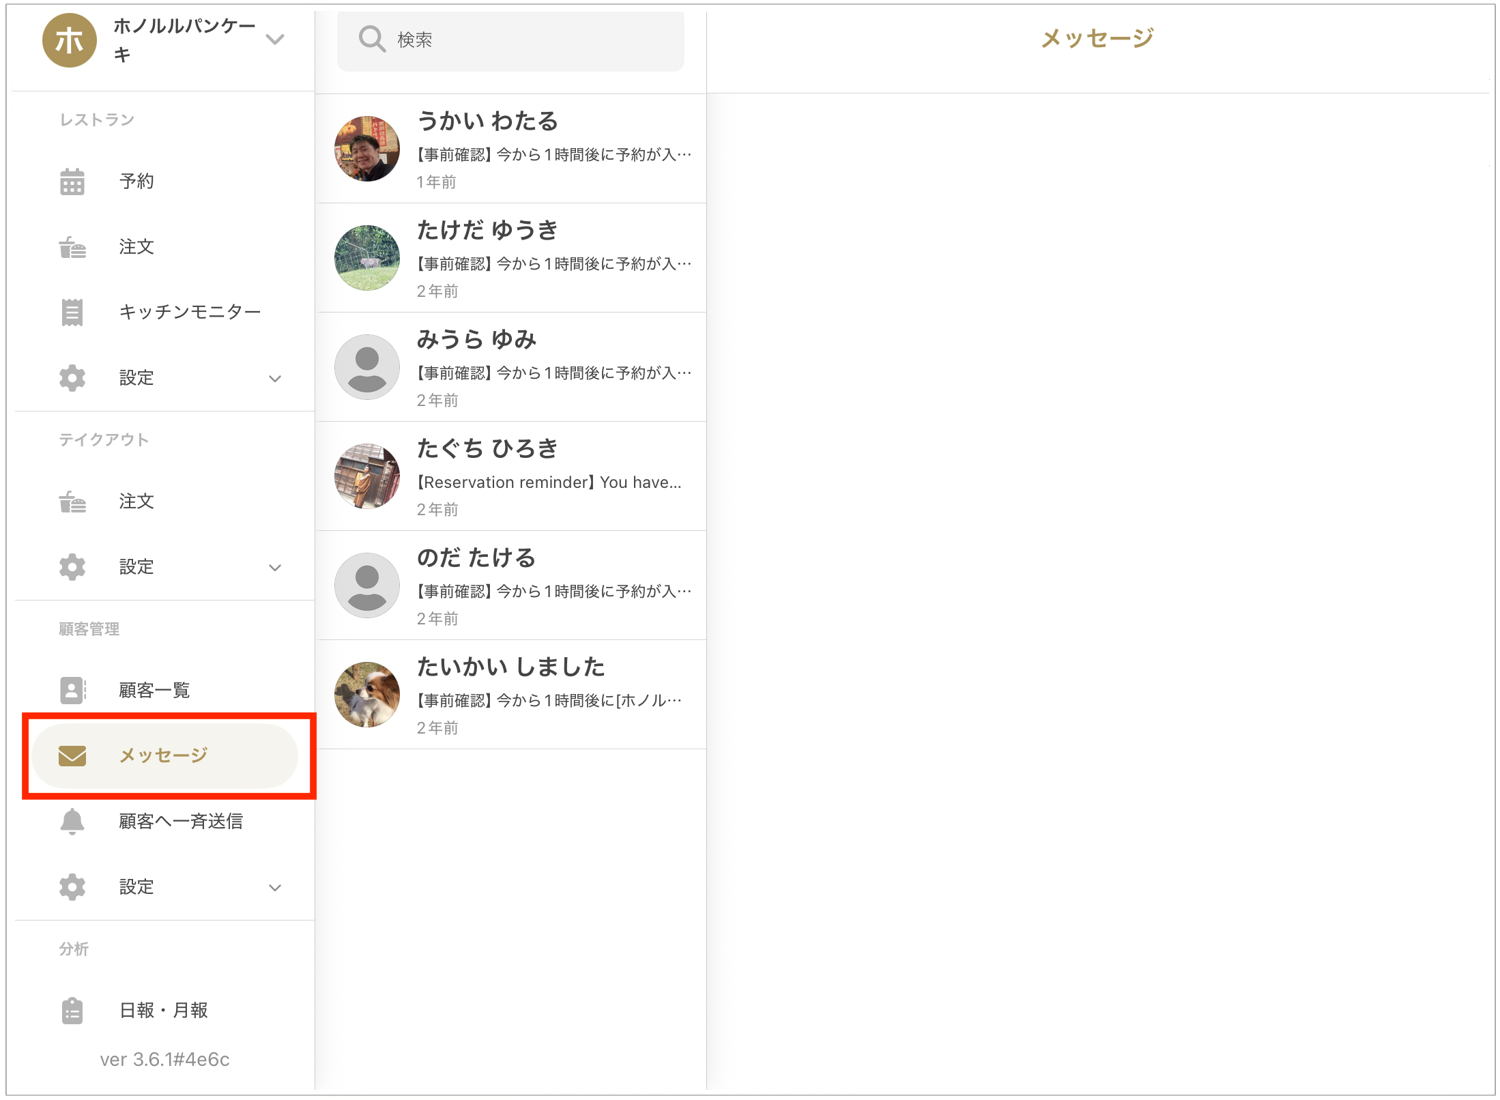This screenshot has height=1100, width=1500.
Task: Expand the ホノルルパンケーキ restaurant selector chevron
Action: coord(275,40)
